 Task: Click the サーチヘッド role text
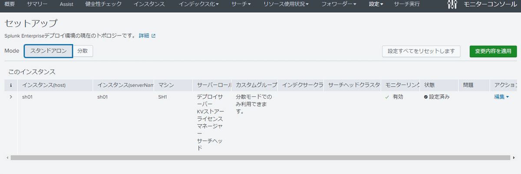coord(210,145)
